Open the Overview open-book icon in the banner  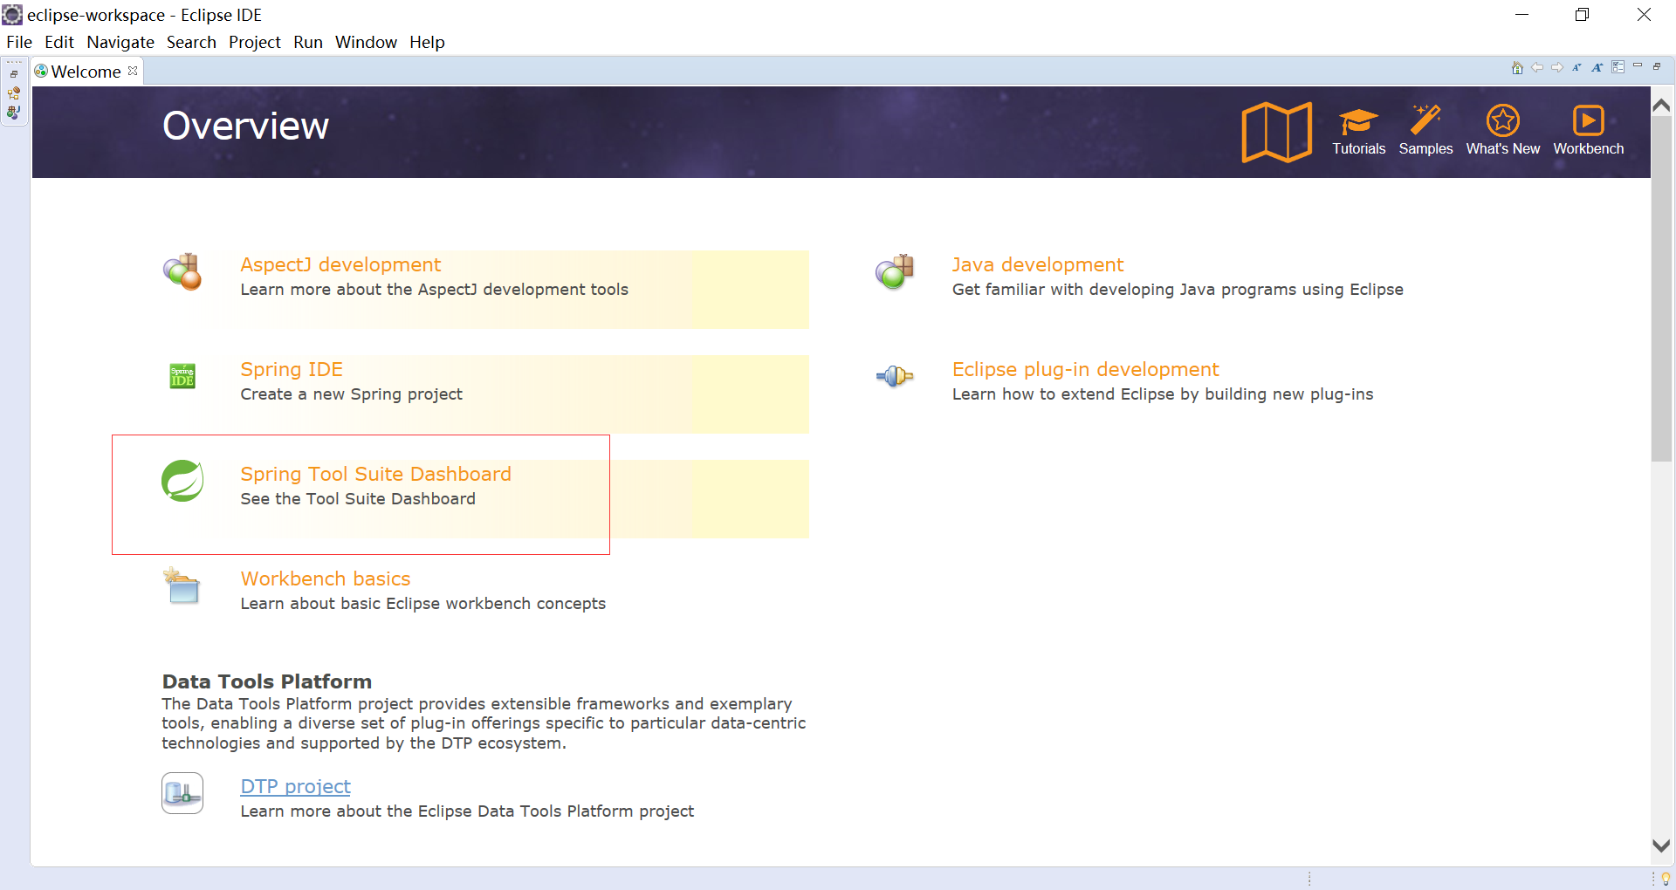coord(1277,132)
